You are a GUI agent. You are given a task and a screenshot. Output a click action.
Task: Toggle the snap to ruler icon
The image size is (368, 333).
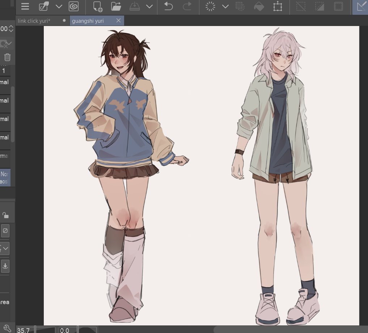[360, 7]
